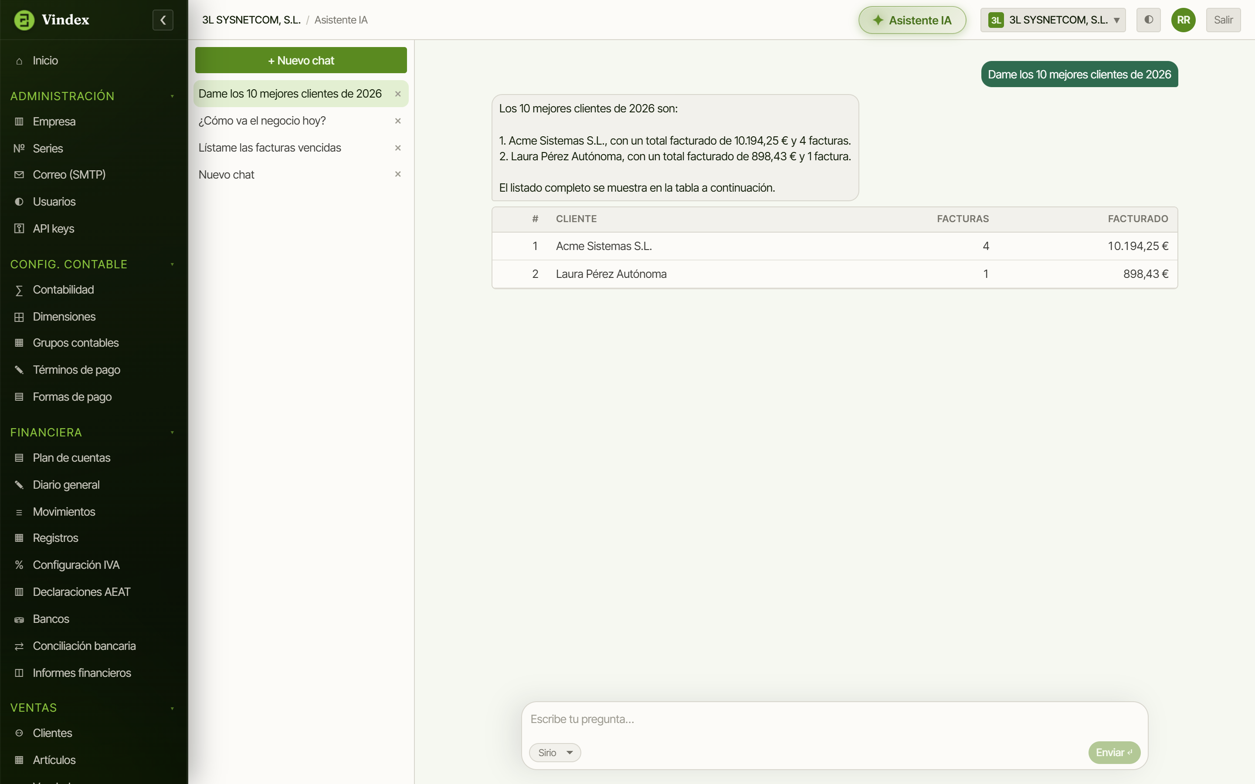Open Movimientos list icon

19,512
